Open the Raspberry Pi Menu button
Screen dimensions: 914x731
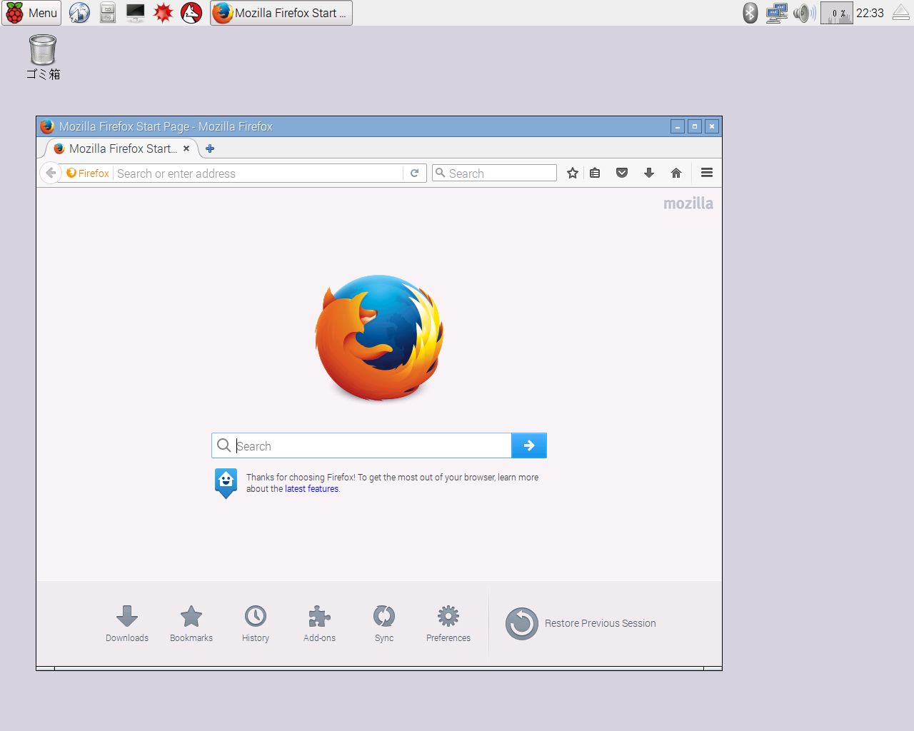pyautogui.click(x=31, y=13)
